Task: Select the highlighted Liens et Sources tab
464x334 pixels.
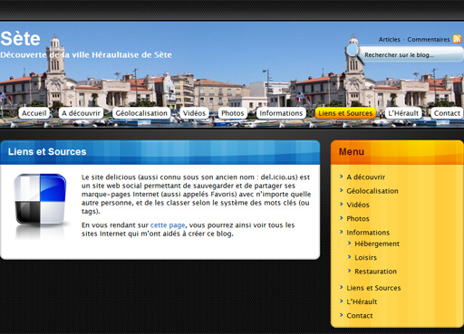Action: point(345,113)
